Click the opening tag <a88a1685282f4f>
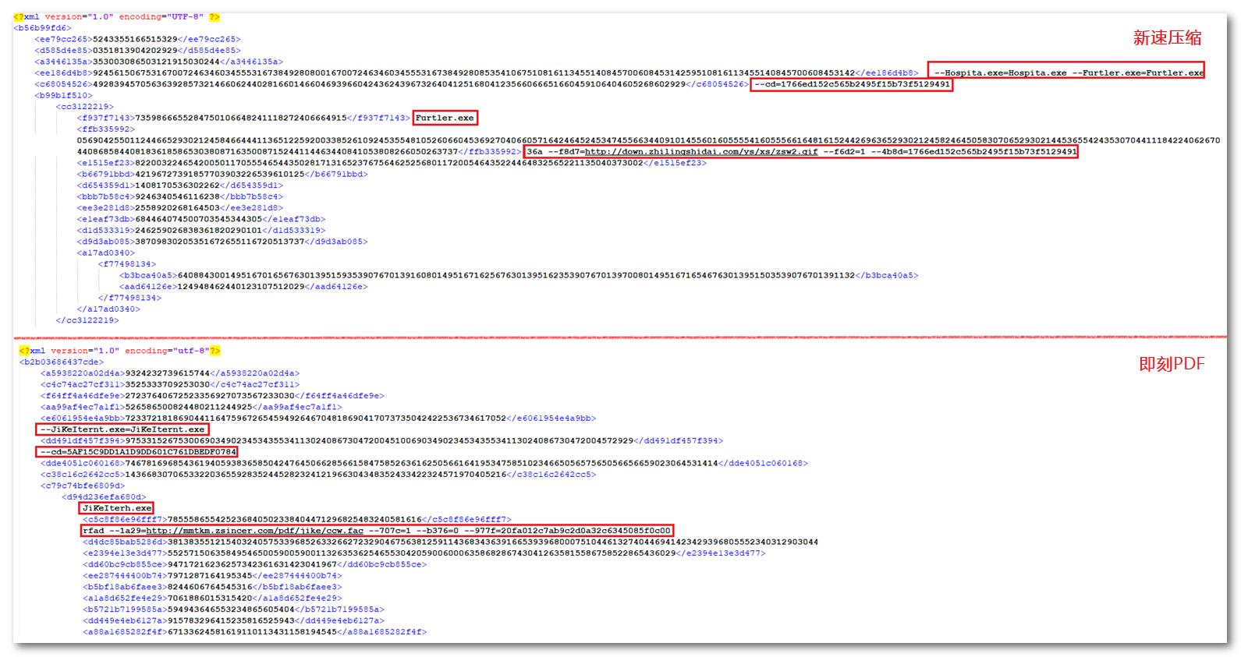 125,632
